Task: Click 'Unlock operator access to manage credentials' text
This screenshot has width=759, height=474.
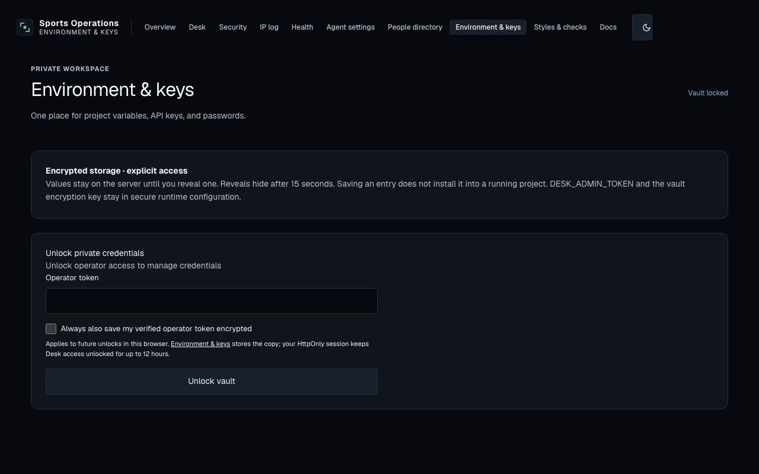Action: tap(133, 265)
